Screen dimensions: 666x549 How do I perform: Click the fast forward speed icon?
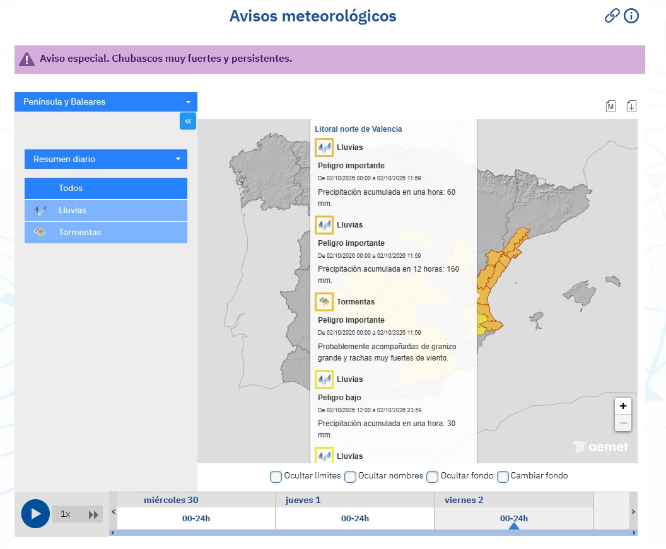click(x=93, y=515)
